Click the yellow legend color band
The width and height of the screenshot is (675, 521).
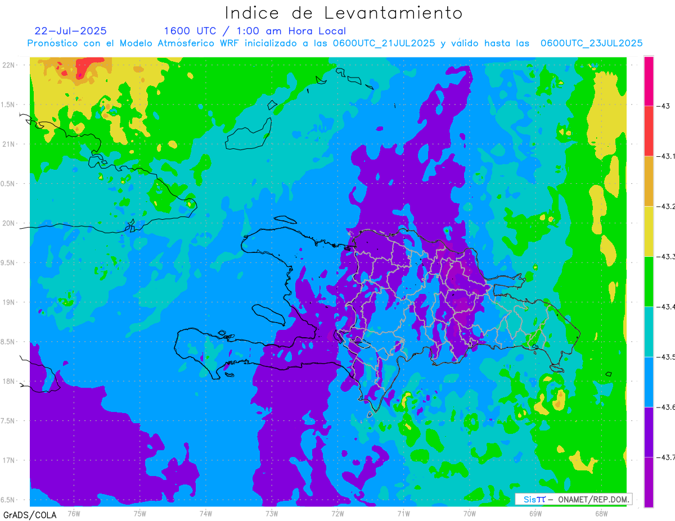649,231
